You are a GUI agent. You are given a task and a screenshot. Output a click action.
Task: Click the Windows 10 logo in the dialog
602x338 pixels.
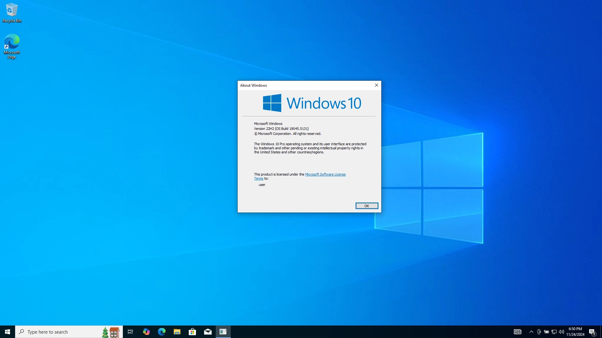click(x=312, y=103)
